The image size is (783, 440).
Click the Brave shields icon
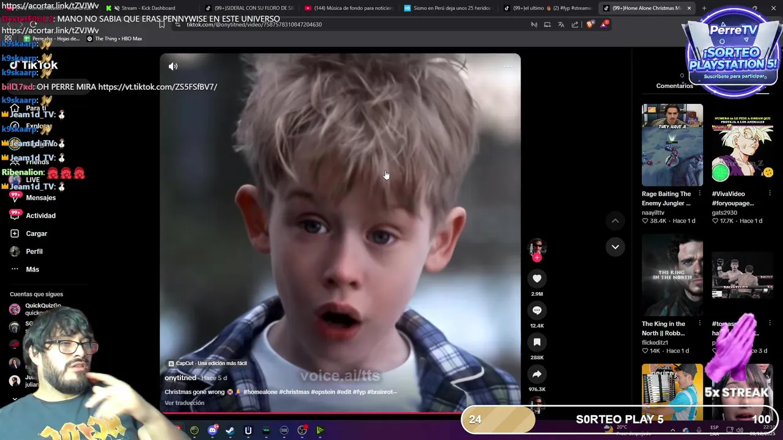point(590,24)
